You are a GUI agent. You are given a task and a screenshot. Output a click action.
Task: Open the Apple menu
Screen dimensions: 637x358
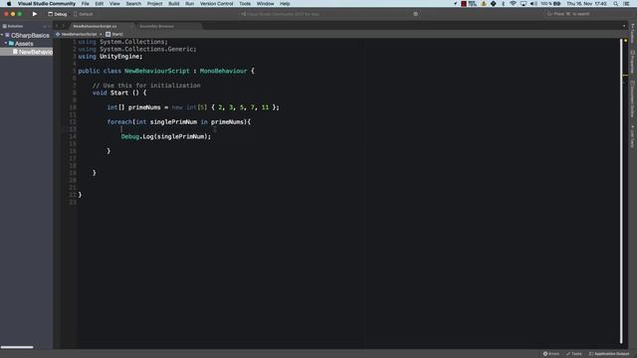(9, 4)
